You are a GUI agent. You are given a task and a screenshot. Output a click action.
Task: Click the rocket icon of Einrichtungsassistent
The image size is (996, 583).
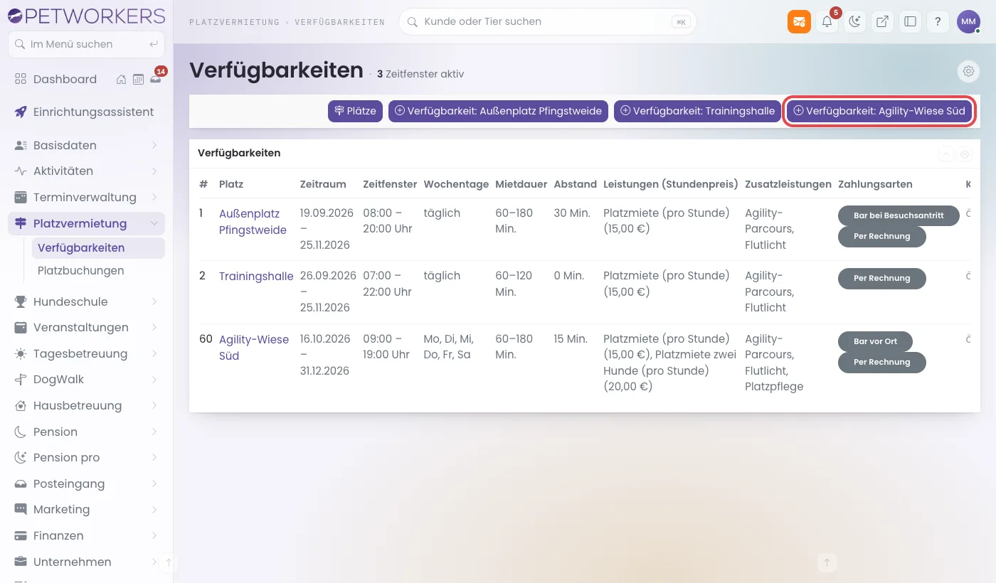click(x=21, y=112)
